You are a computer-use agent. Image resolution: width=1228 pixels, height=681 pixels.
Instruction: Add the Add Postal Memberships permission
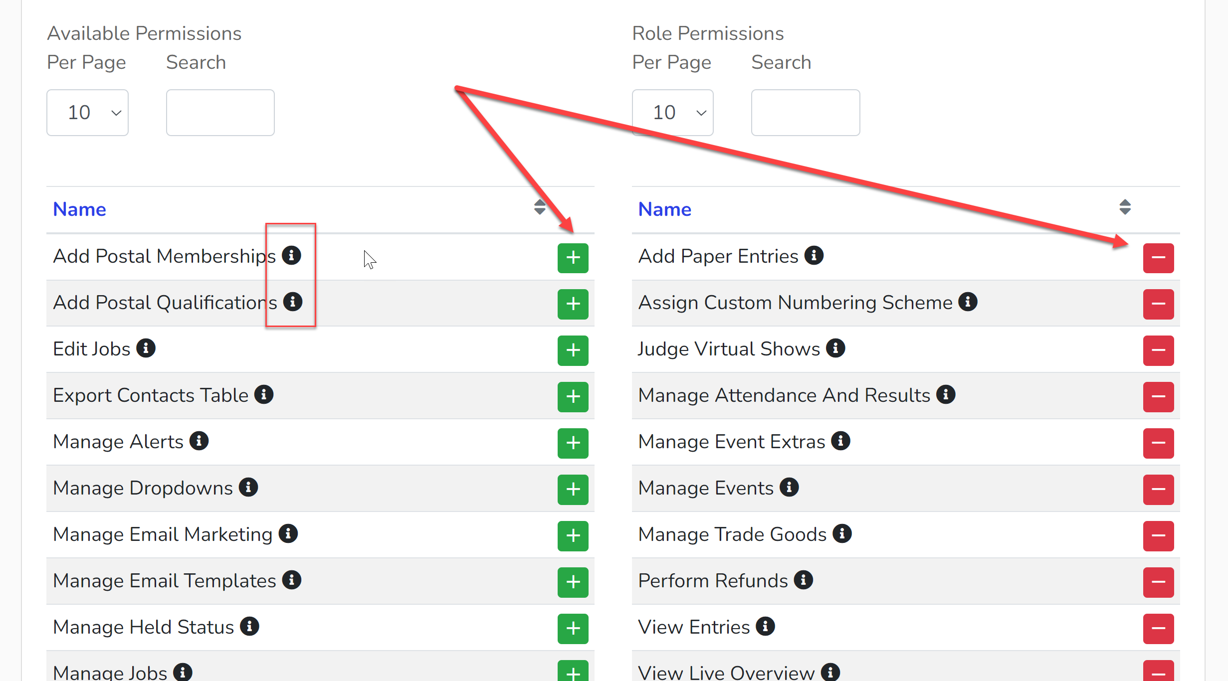tap(573, 258)
